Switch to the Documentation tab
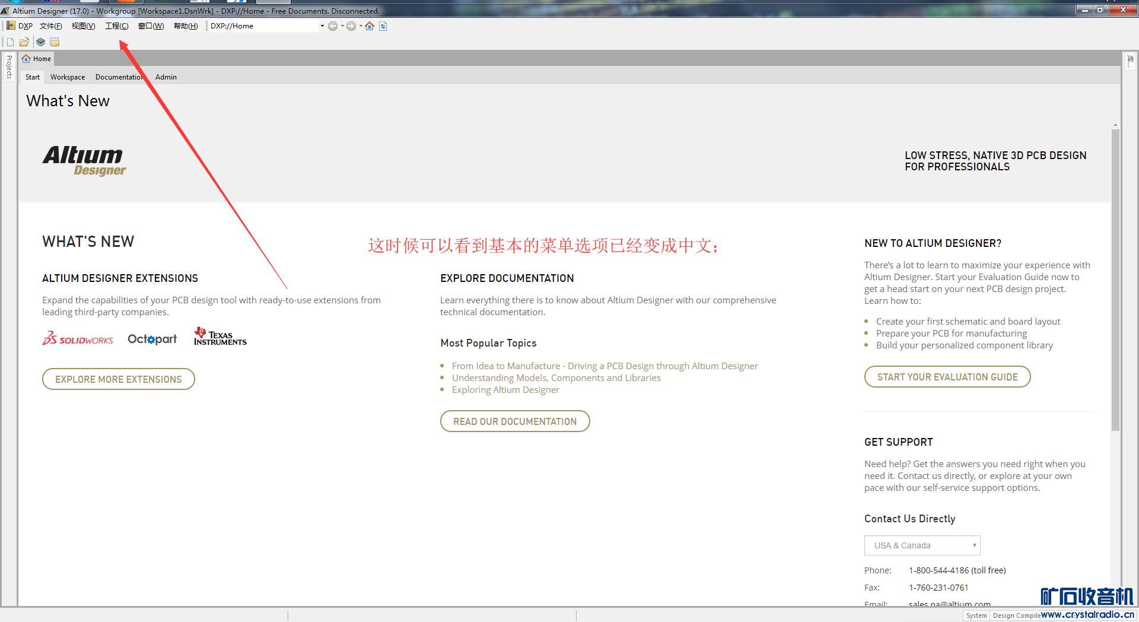This screenshot has height=622, width=1139. (x=119, y=77)
